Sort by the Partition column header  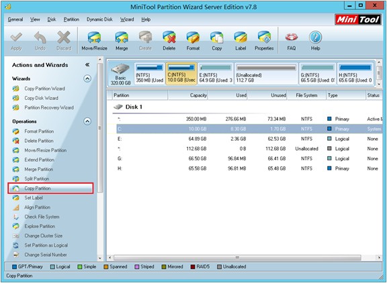pos(140,95)
